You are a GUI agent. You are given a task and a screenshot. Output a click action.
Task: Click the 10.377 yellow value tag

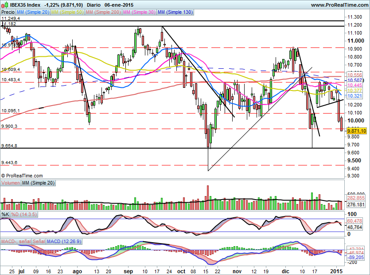tap(354, 90)
